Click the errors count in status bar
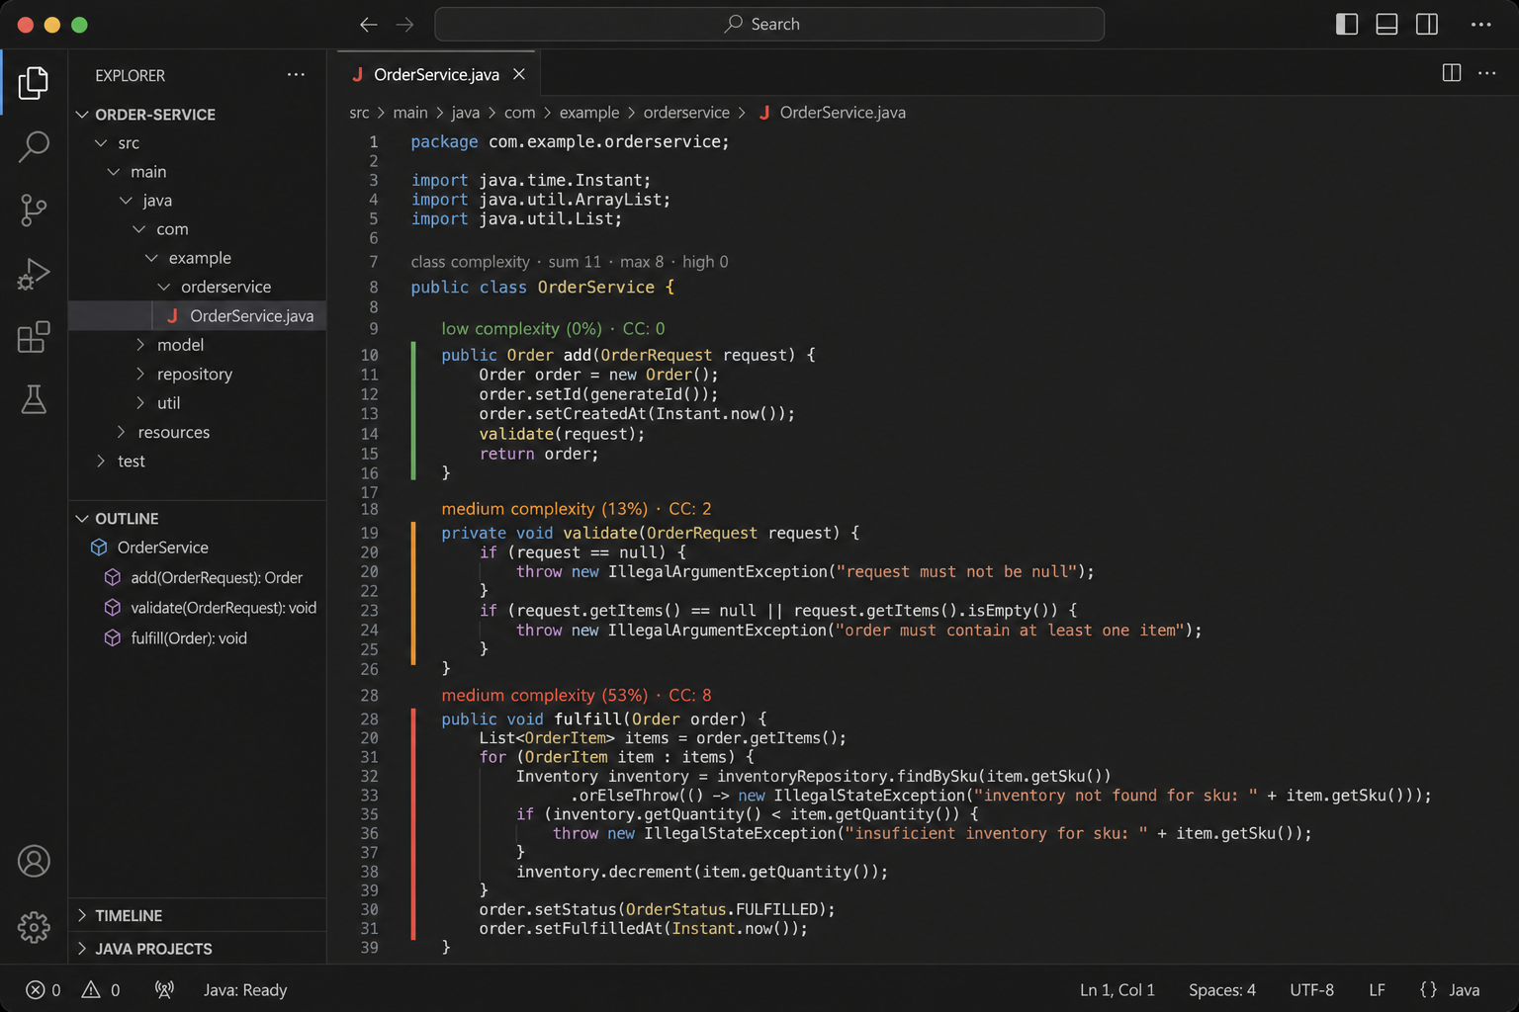Image resolution: width=1519 pixels, height=1012 pixels. (x=44, y=989)
